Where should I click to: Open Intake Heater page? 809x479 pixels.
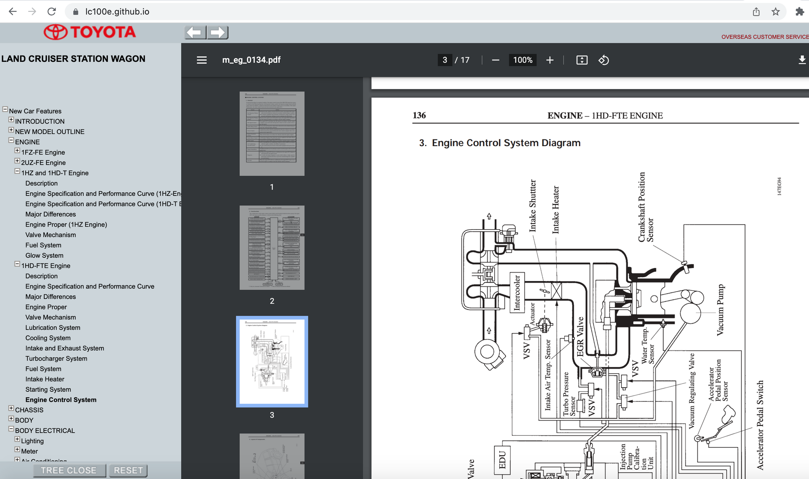pyautogui.click(x=45, y=379)
